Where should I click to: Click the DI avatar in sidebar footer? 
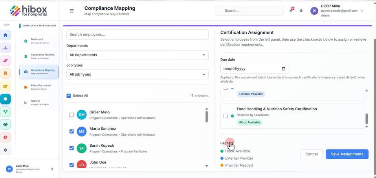click(x=9, y=169)
